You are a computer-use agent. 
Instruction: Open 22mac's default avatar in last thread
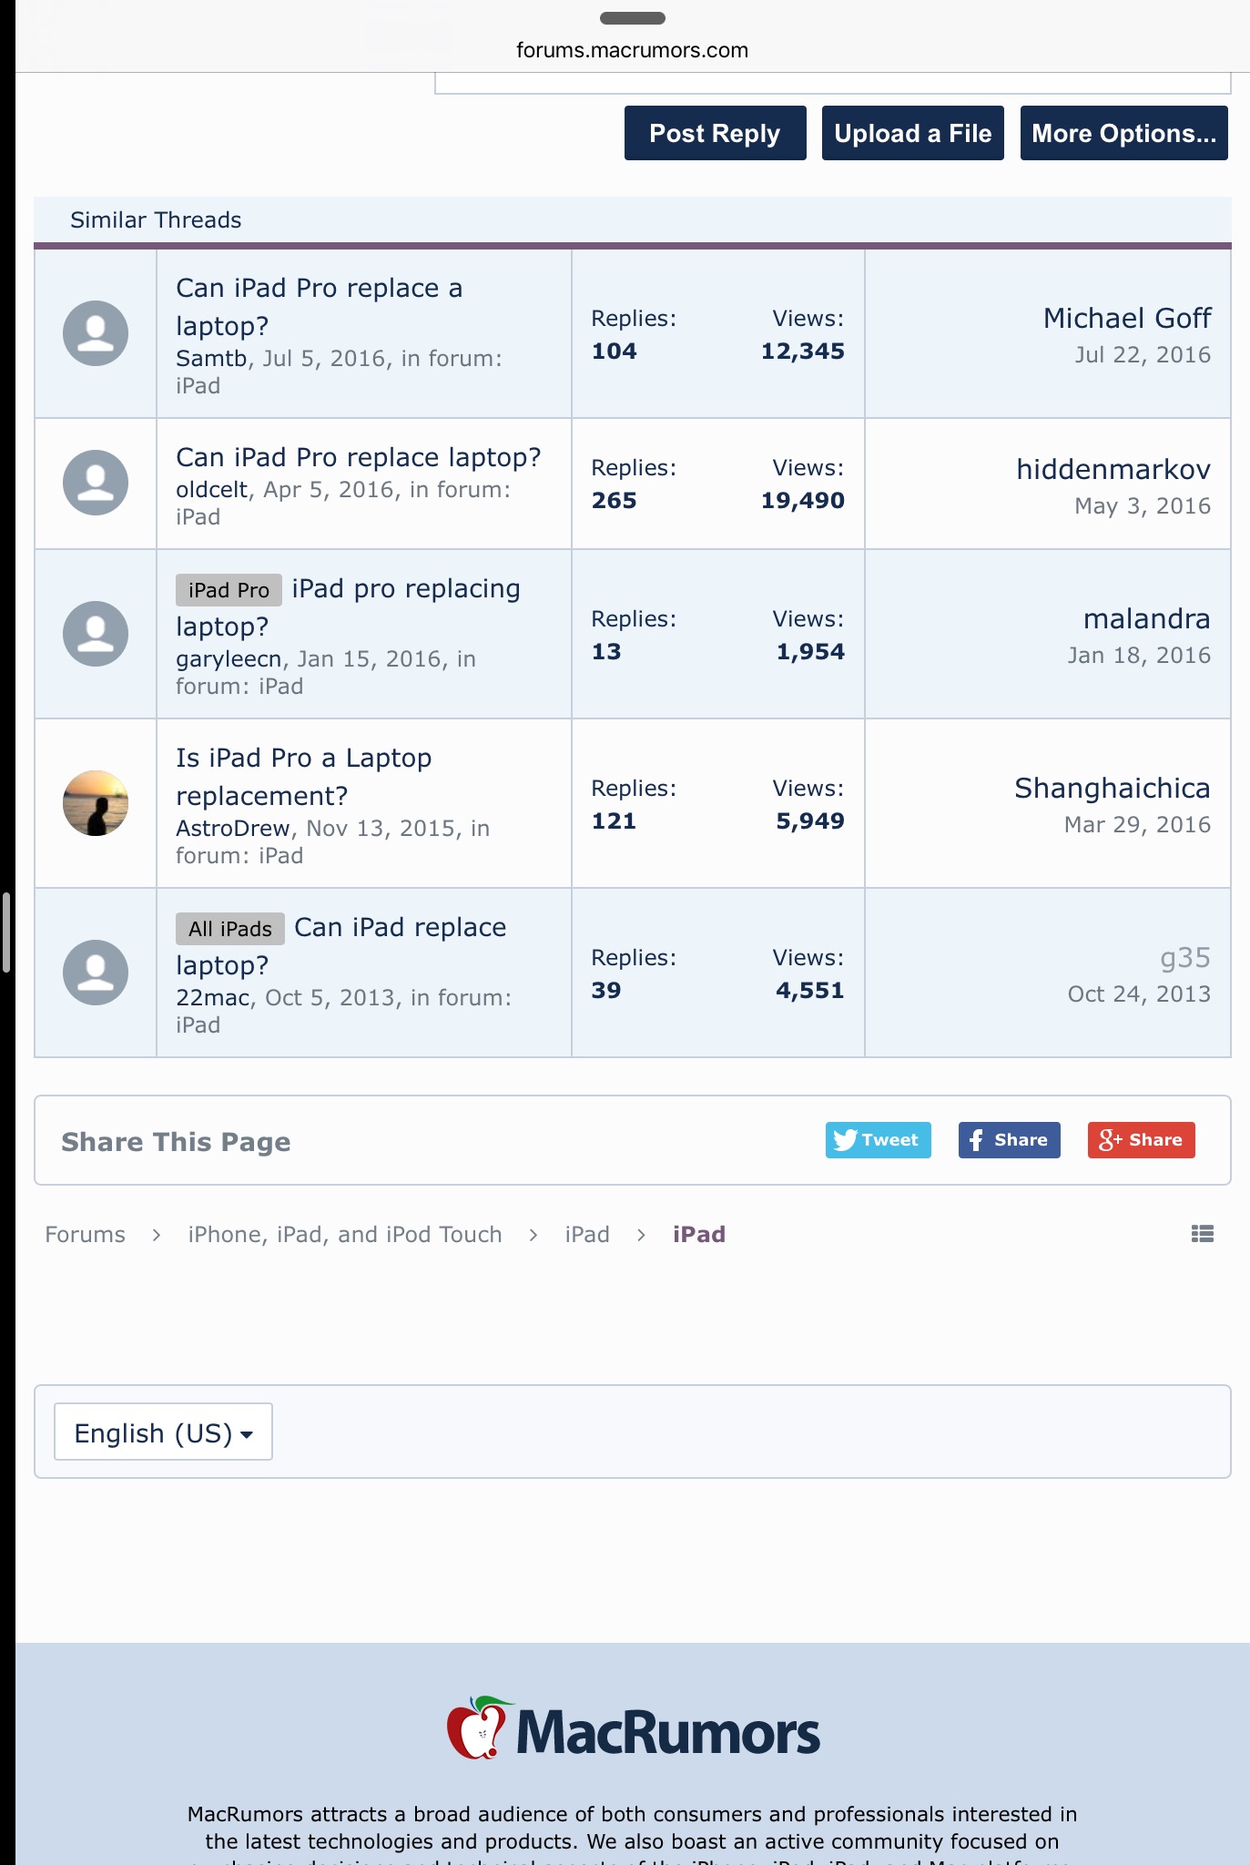tap(96, 973)
